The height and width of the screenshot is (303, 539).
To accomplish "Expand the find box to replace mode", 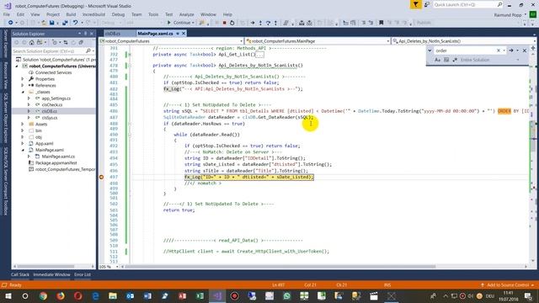I will tap(430, 50).
